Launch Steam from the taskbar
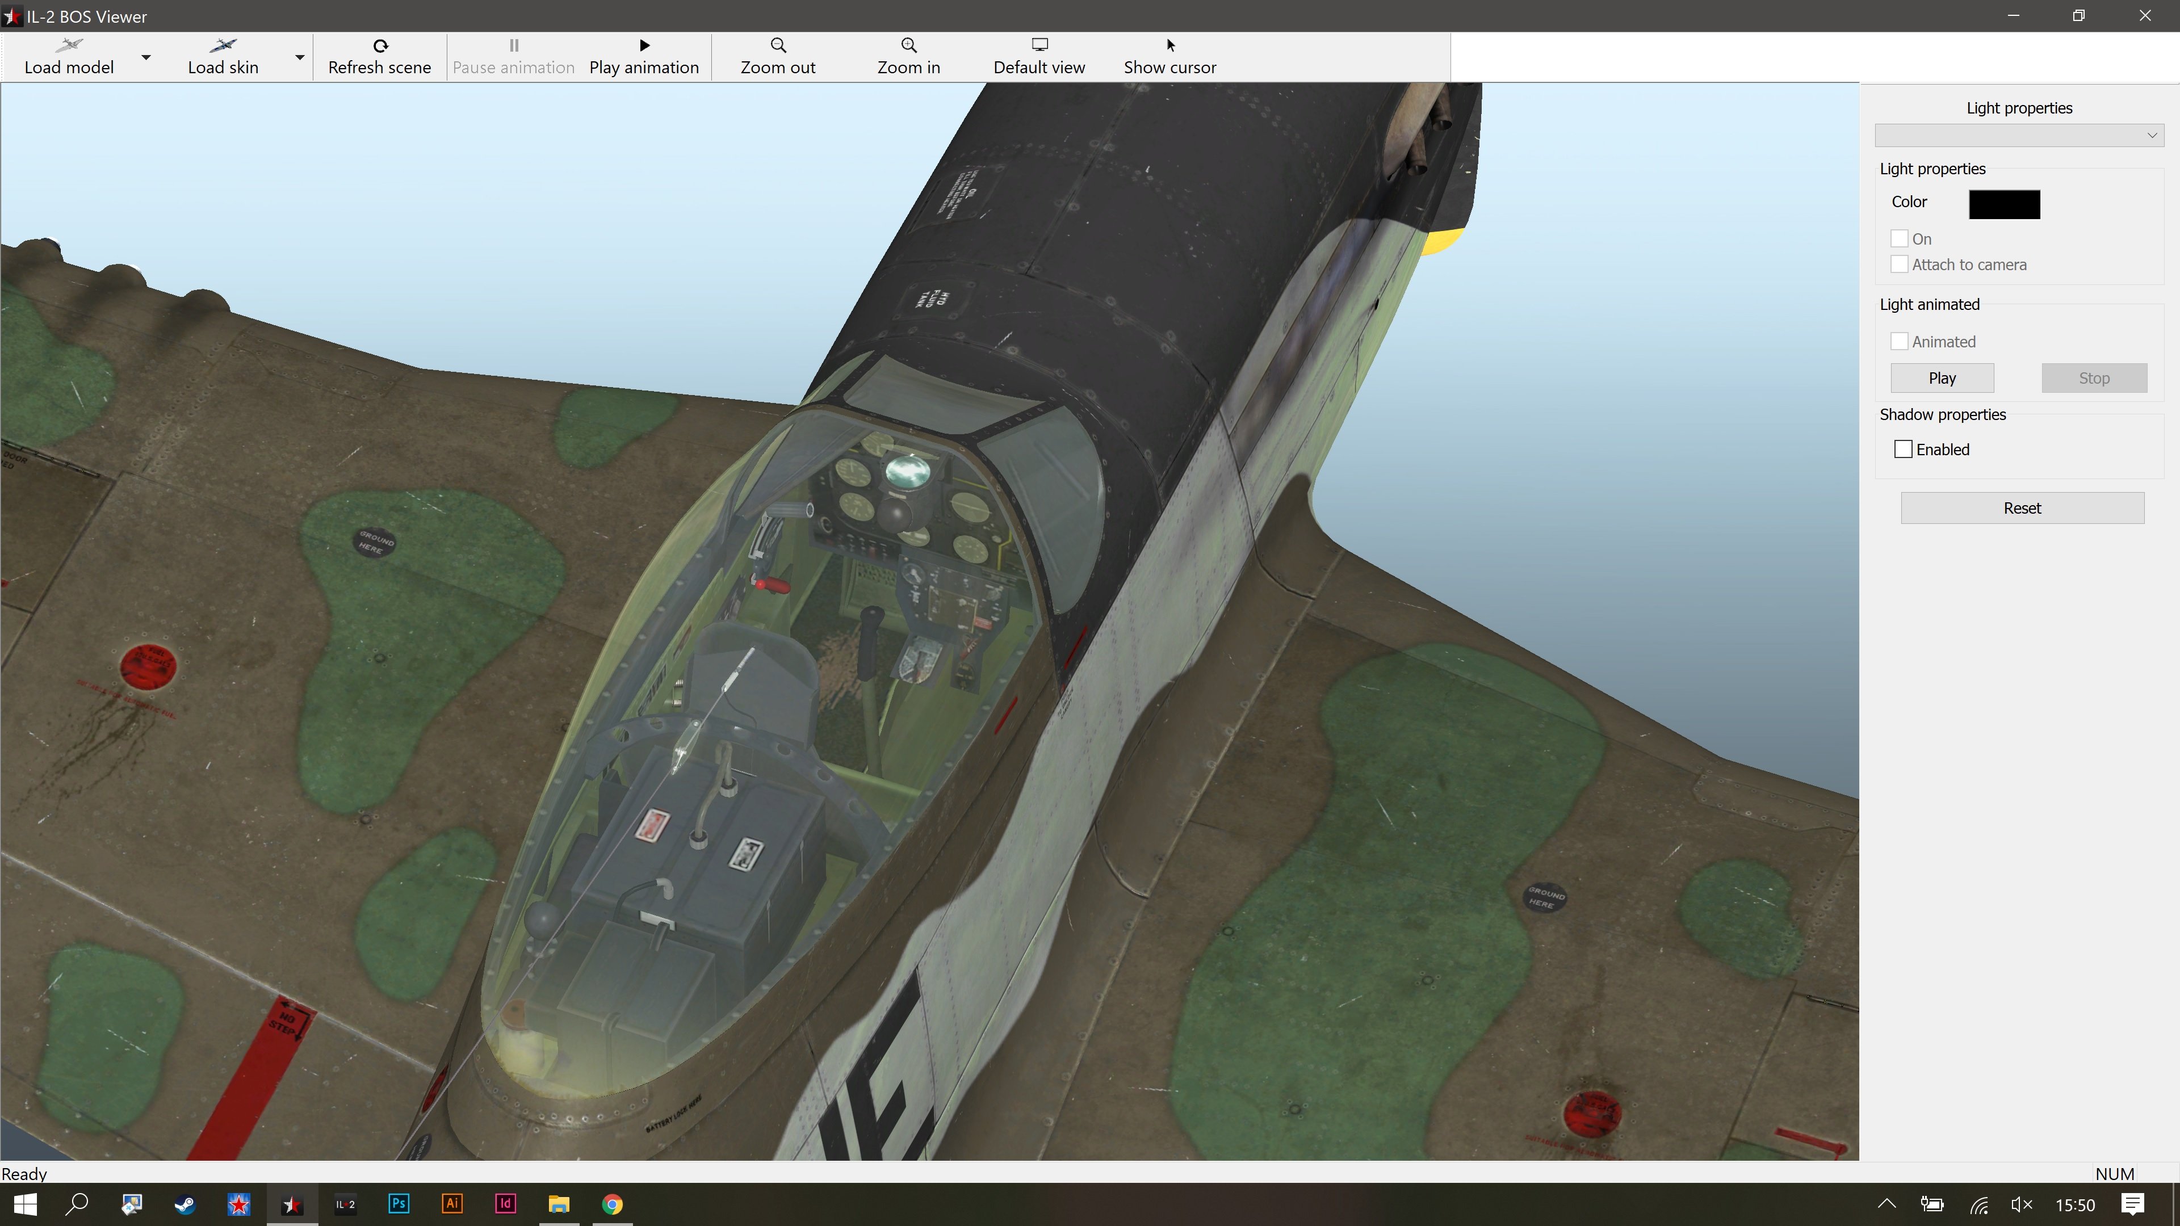The image size is (2180, 1226). [185, 1204]
